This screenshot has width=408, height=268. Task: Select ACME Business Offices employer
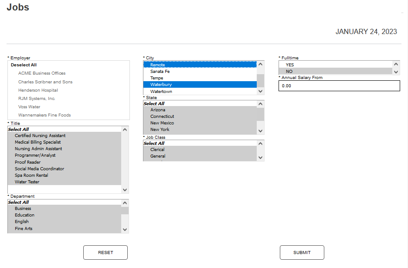point(42,73)
